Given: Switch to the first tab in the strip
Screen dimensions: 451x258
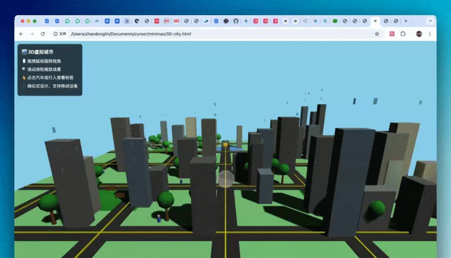Looking at the screenshot, I should (x=47, y=21).
